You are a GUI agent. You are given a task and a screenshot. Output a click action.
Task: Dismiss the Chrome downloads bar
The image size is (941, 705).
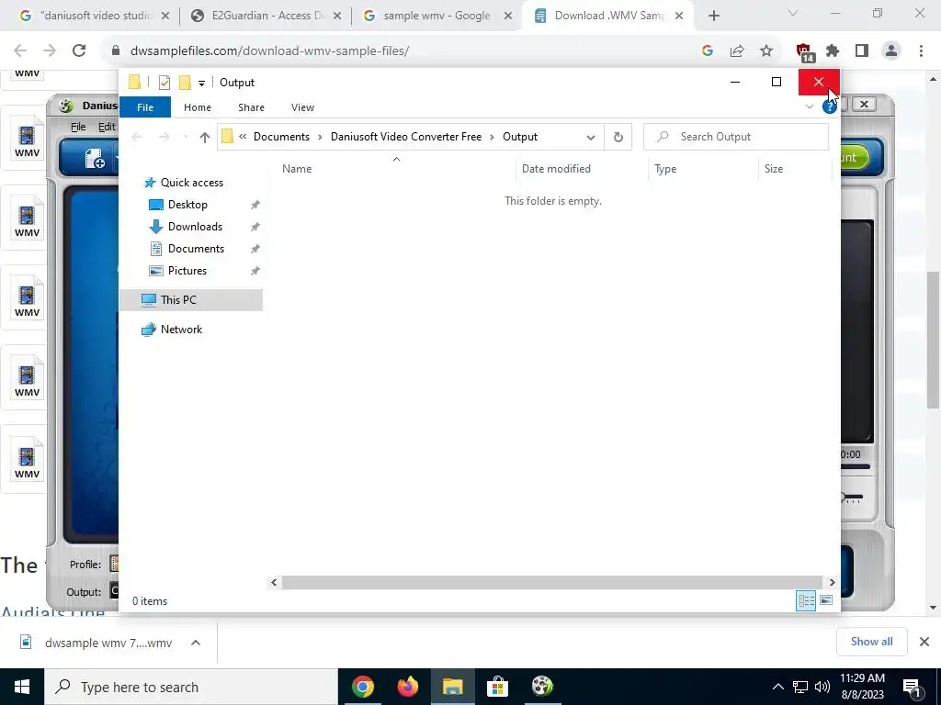924,642
